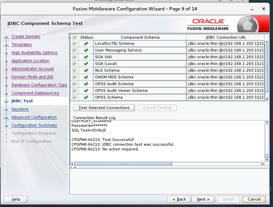Viewport: 273px width, 207px height.
Task: Select the current JDBC Test step
Action: (22, 101)
